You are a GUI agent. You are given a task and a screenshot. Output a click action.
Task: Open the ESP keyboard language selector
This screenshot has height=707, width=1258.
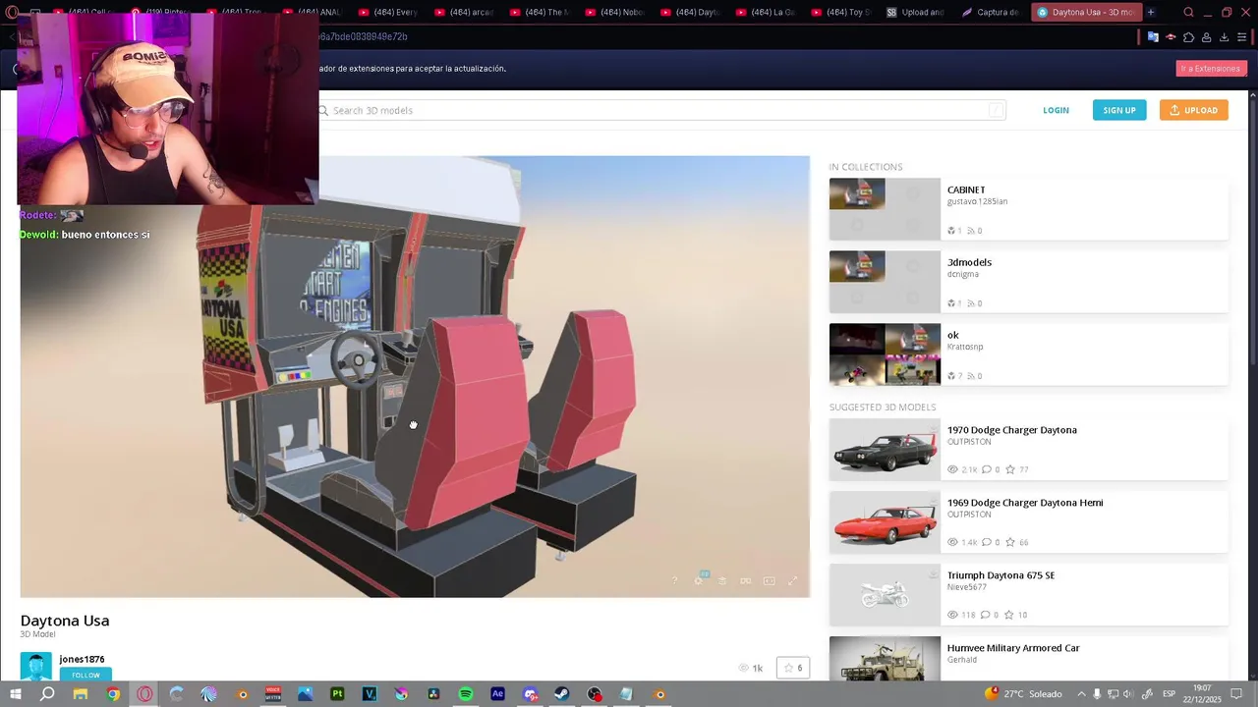(1169, 694)
